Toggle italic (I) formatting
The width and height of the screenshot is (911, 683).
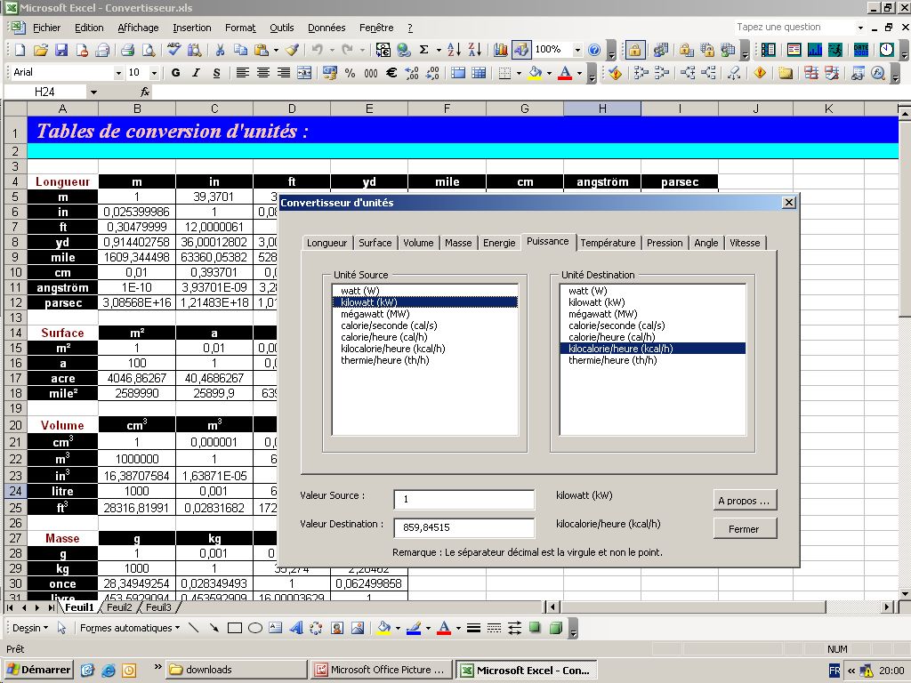[197, 73]
